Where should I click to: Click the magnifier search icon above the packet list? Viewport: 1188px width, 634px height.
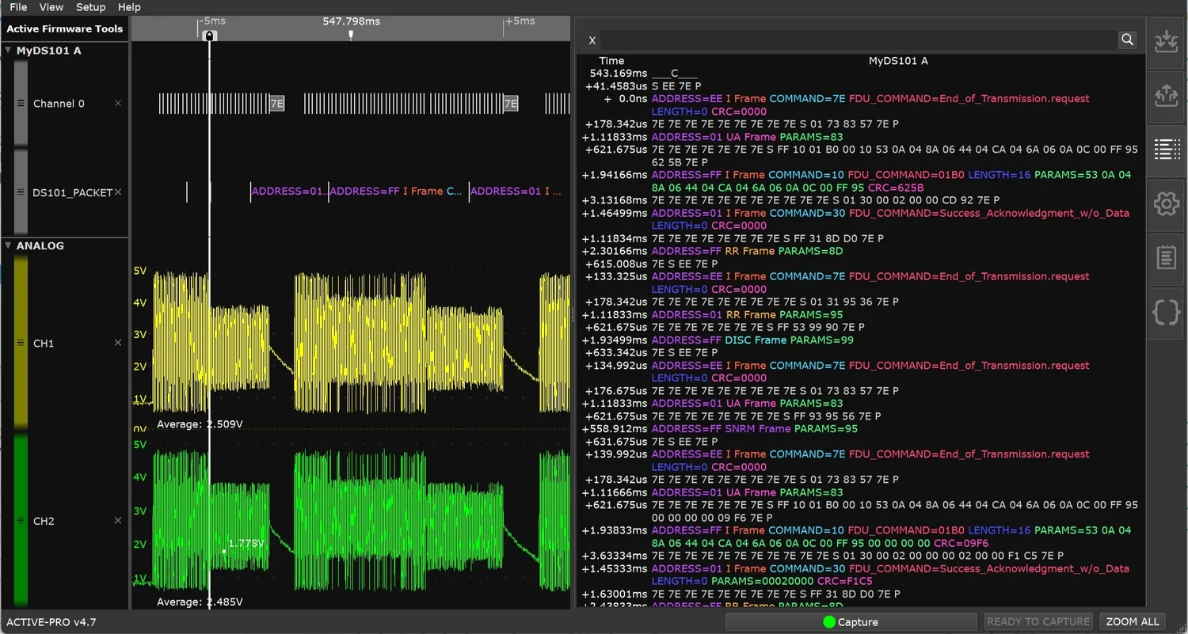pos(1127,40)
